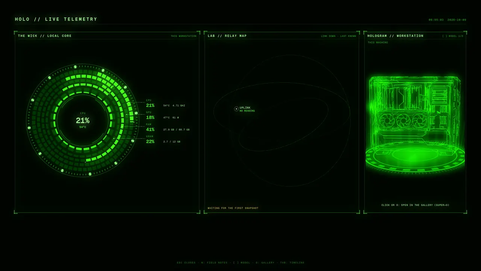Click the "NO READING" uplink status

pos(247,111)
